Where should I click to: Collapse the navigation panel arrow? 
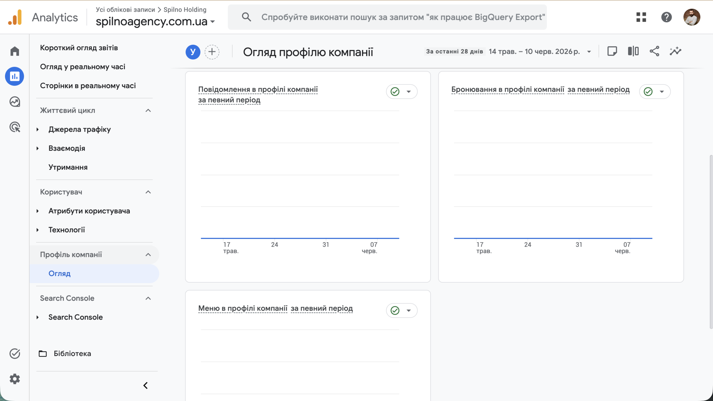pyautogui.click(x=145, y=385)
